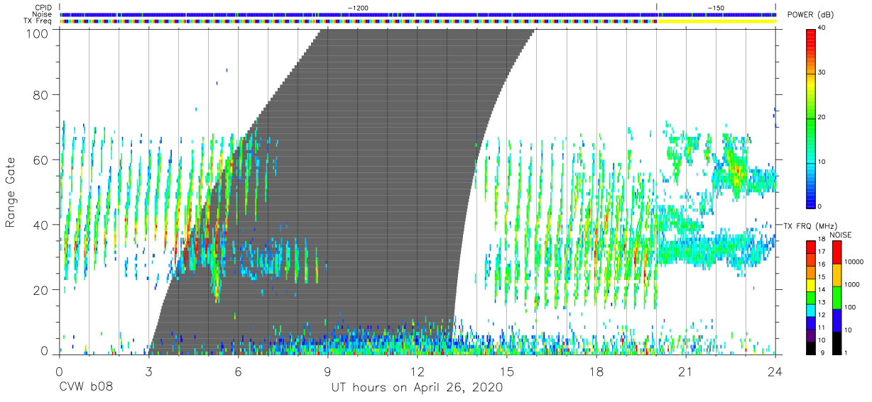
Task: Click the blue Noise strip at top of plot
Action: [418, 14]
